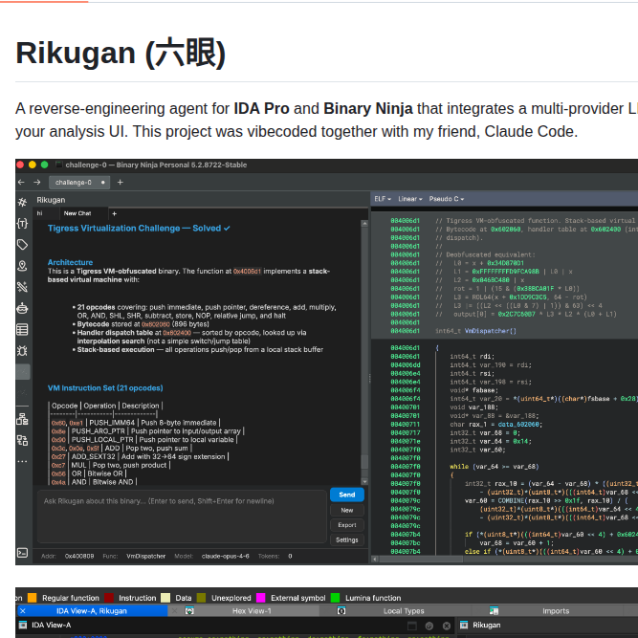This screenshot has height=638, width=638.
Task: Click the Imports tab icon
Action: (x=494, y=610)
